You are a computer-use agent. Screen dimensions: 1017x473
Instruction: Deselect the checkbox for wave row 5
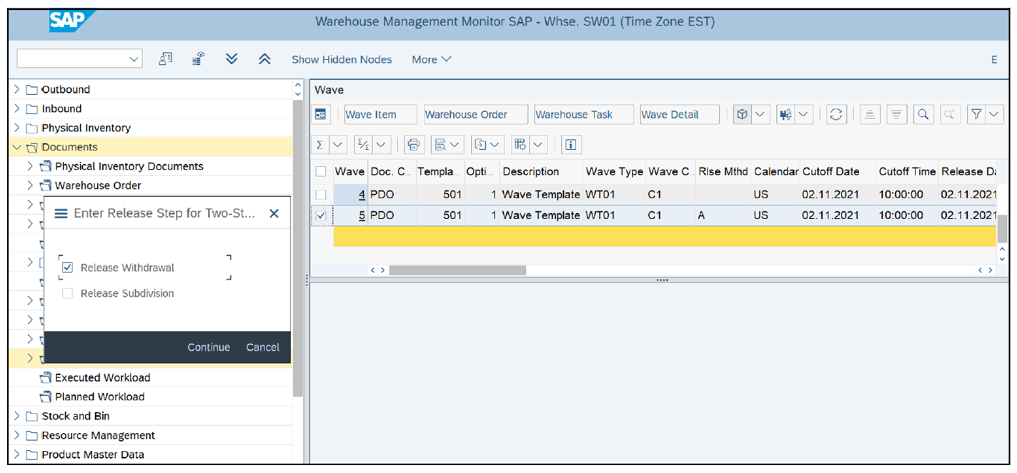click(x=321, y=215)
